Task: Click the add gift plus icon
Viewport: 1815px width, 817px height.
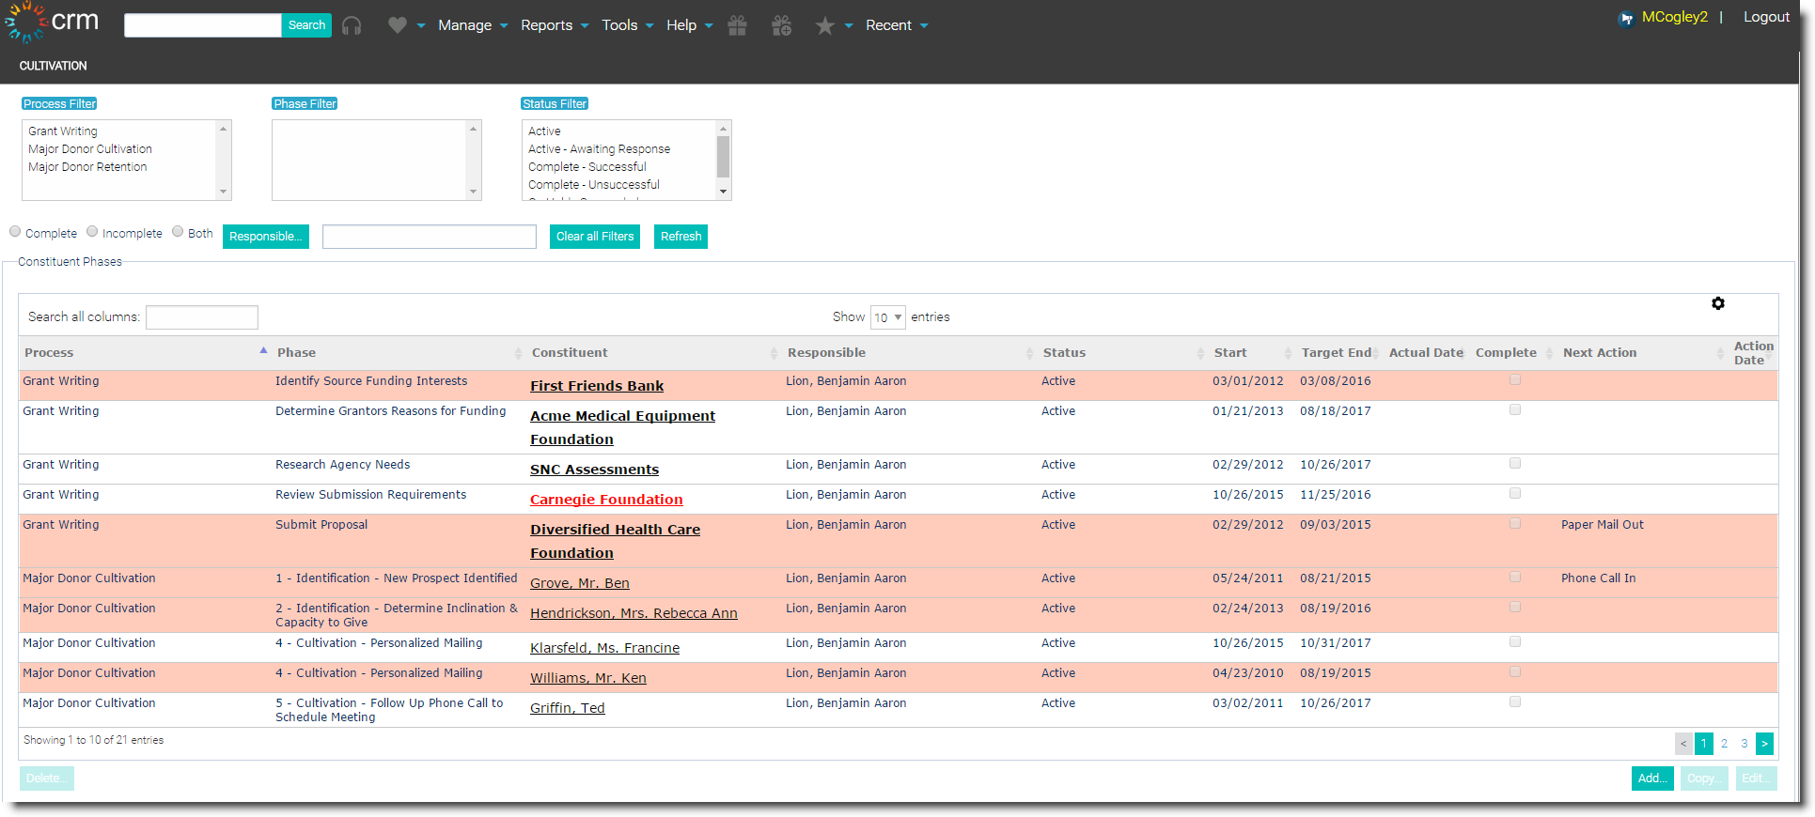Action: (781, 25)
